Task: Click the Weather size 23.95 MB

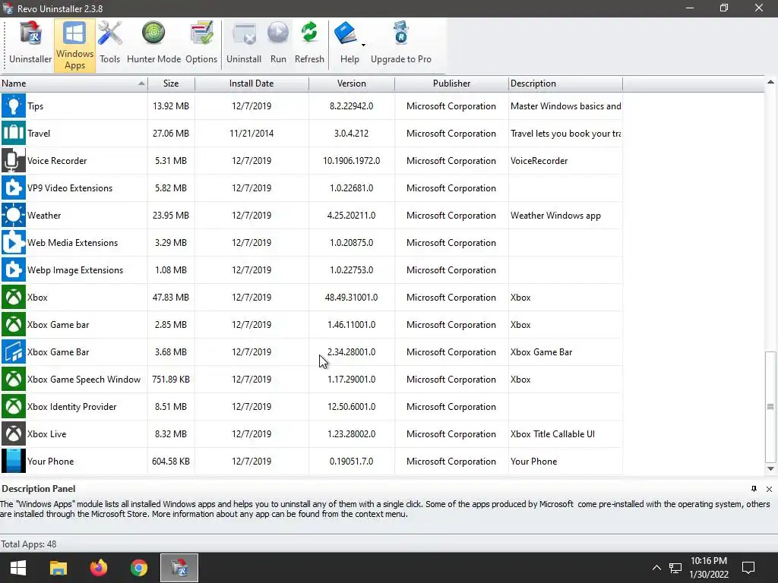Action: (171, 215)
